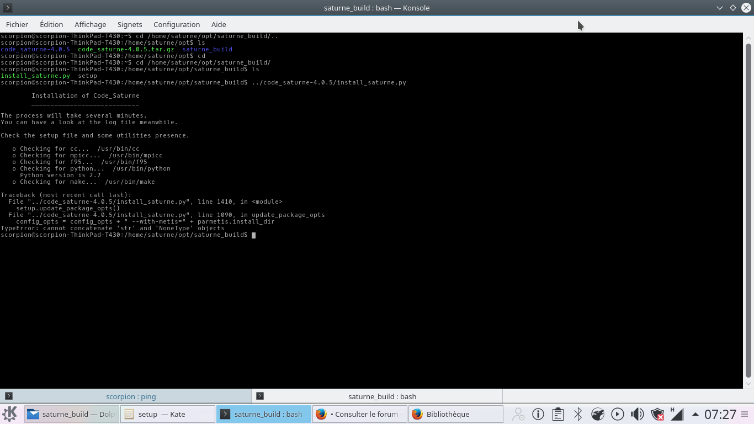Screen dimensions: 754x424
Task: Click the media player play icon
Action: click(618, 414)
